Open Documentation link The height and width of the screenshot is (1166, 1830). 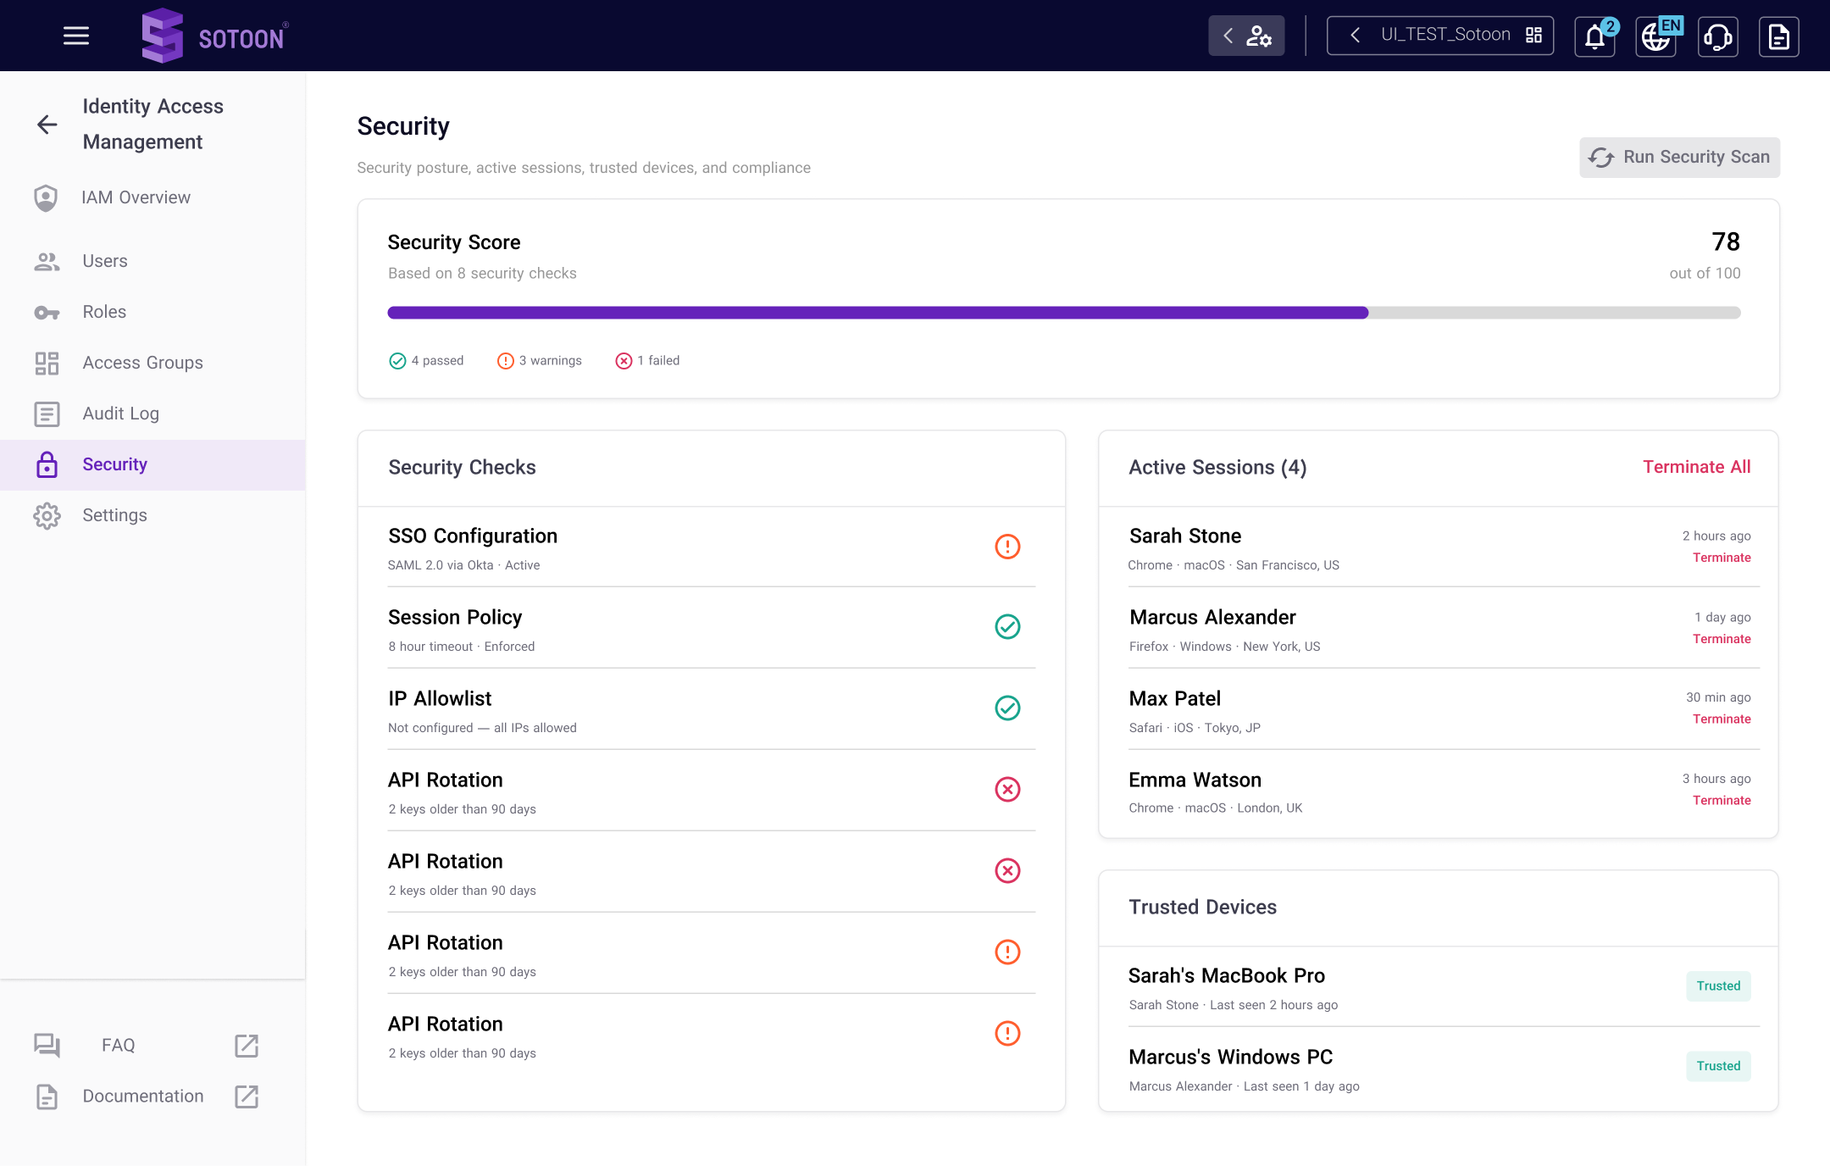[143, 1096]
